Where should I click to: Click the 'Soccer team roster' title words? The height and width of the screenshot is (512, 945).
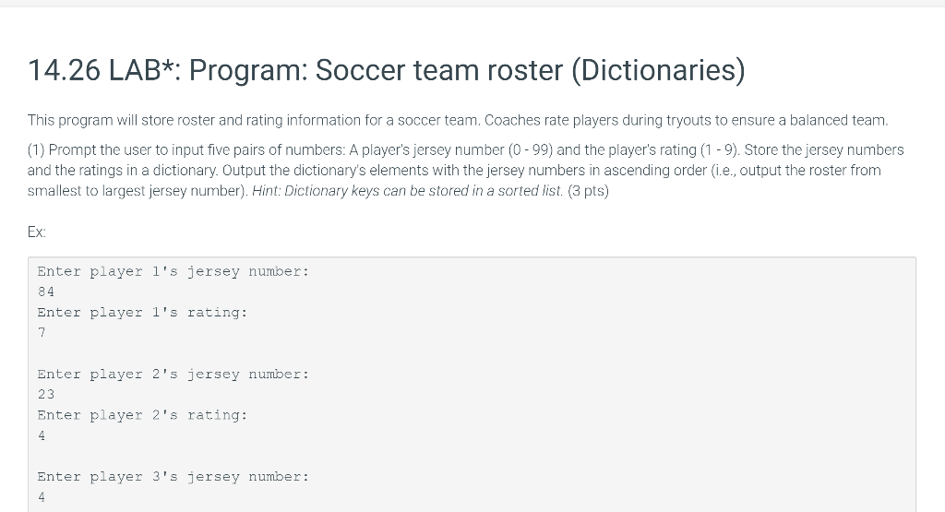(x=439, y=70)
